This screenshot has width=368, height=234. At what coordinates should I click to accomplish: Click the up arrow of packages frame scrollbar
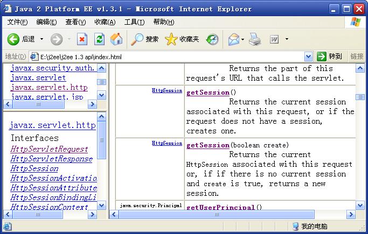[x=102, y=68]
